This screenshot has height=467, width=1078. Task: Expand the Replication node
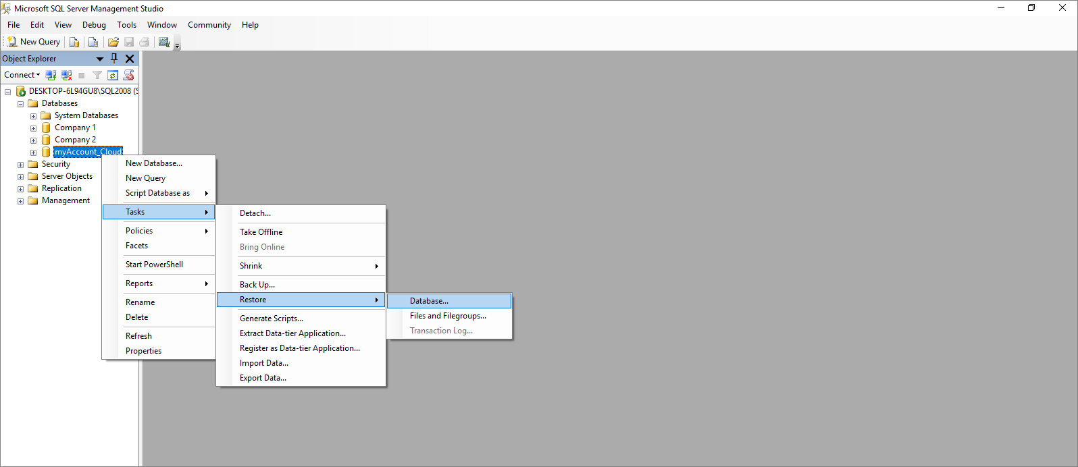20,189
